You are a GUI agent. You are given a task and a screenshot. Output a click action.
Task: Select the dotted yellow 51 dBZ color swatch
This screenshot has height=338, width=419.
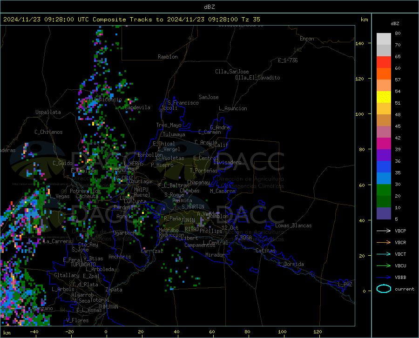[x=384, y=97]
